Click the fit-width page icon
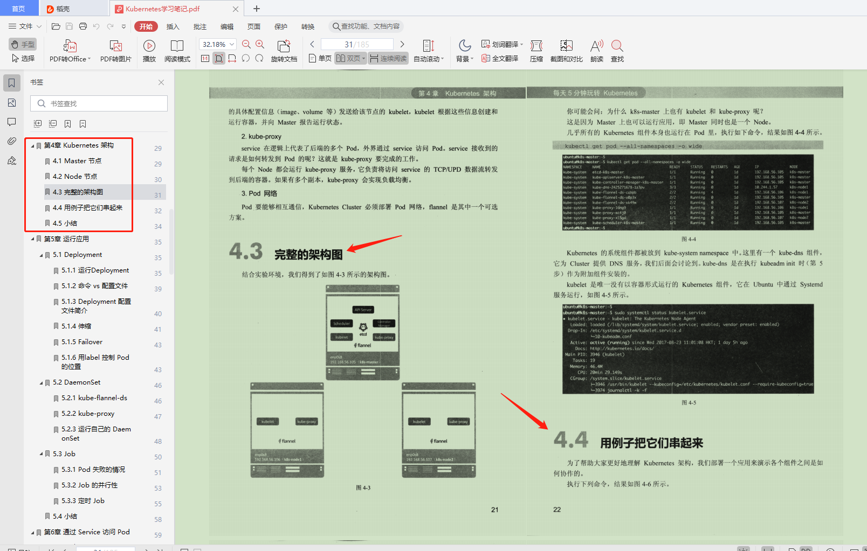The width and height of the screenshot is (867, 551). (232, 58)
